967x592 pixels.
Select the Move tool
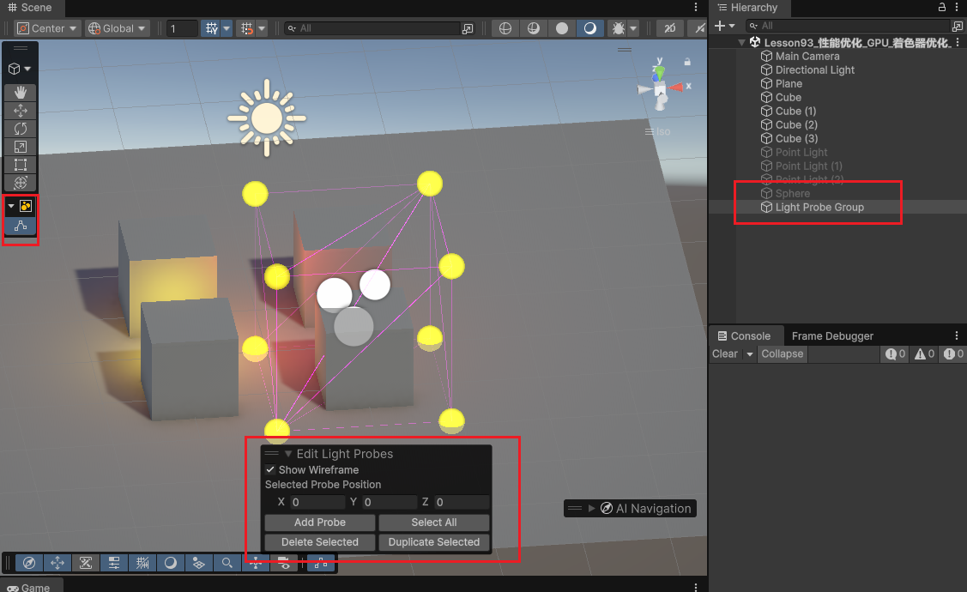pos(21,111)
